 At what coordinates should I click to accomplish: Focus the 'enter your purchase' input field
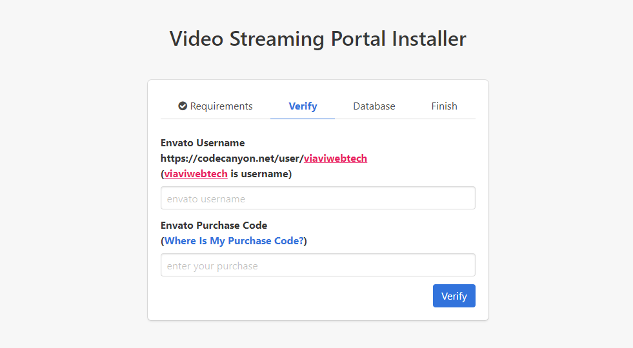317,266
